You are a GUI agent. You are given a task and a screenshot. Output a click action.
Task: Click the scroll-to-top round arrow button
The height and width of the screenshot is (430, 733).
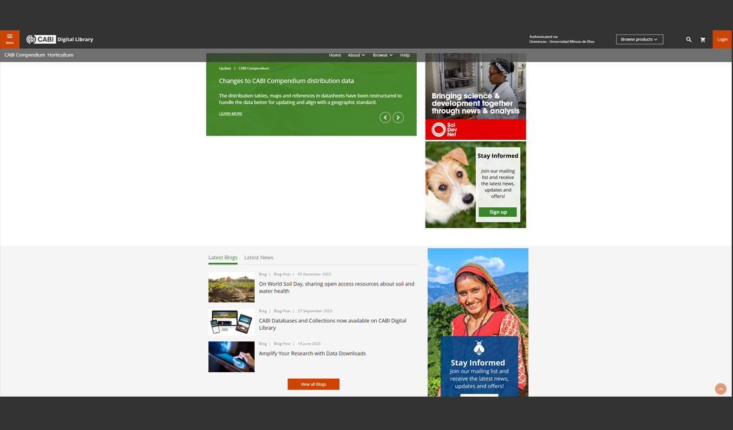[x=721, y=389]
